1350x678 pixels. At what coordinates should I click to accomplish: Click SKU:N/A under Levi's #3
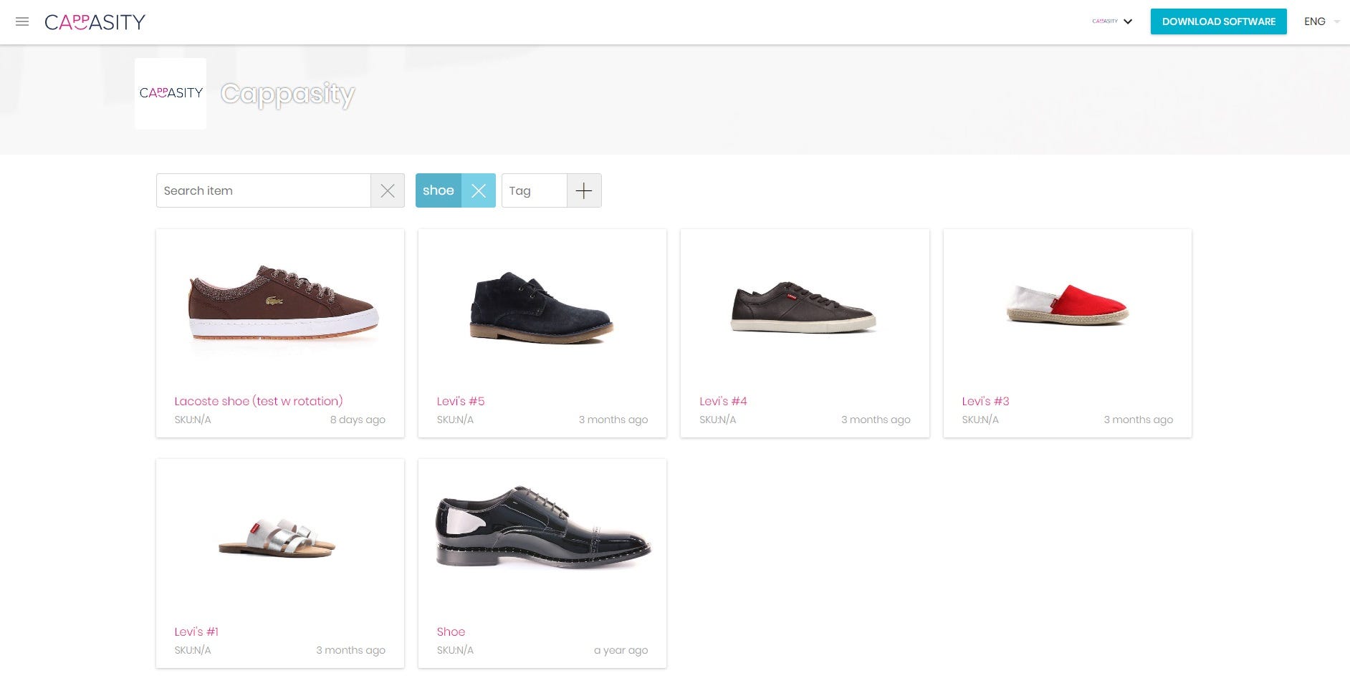(x=980, y=420)
